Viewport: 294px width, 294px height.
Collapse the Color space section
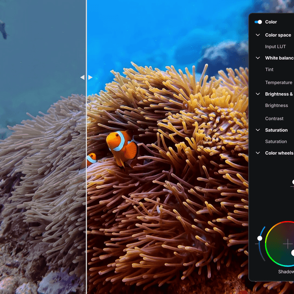click(258, 35)
